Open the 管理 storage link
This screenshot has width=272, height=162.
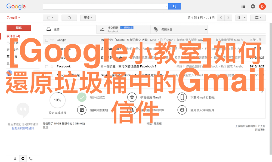(45, 127)
